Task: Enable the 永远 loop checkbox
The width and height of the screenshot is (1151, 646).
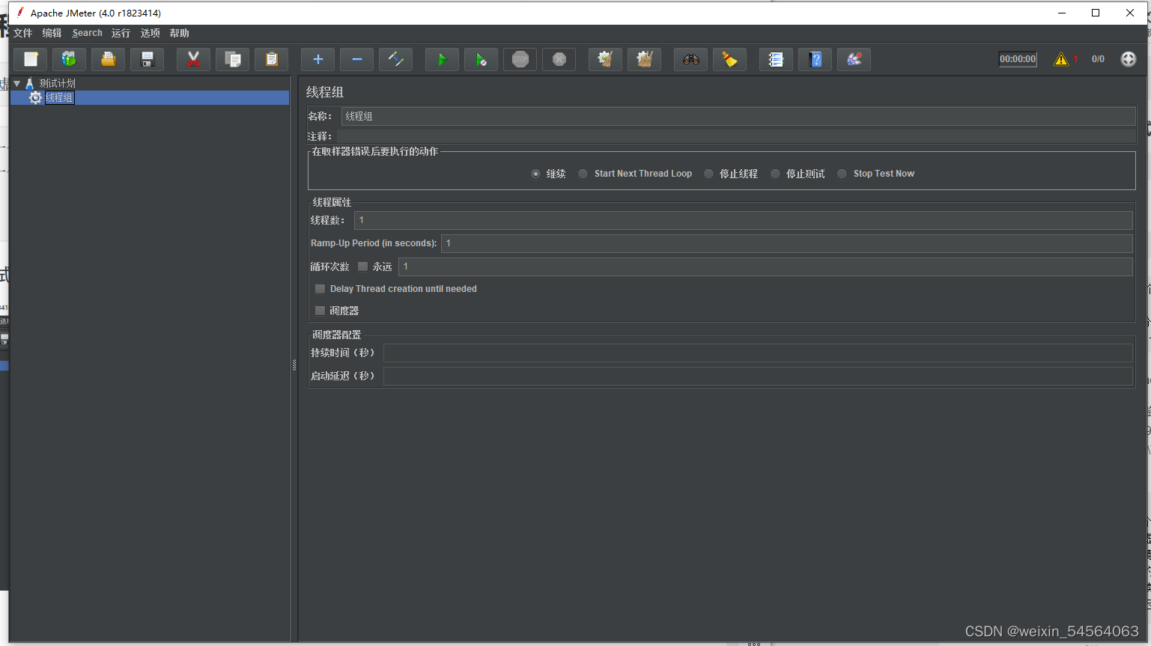Action: 363,266
